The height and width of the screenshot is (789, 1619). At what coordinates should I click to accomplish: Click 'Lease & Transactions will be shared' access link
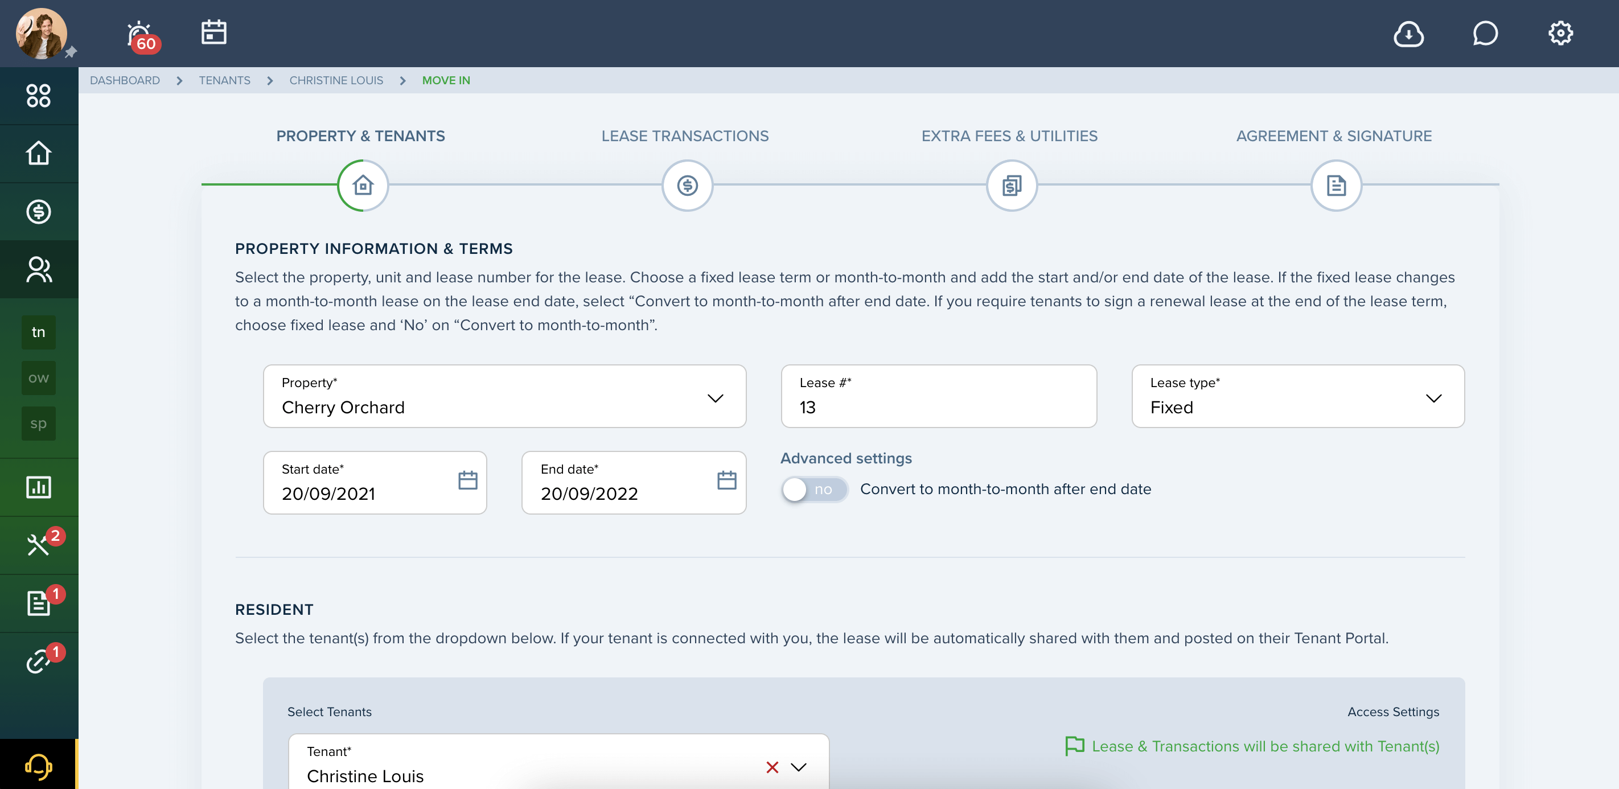click(x=1252, y=746)
